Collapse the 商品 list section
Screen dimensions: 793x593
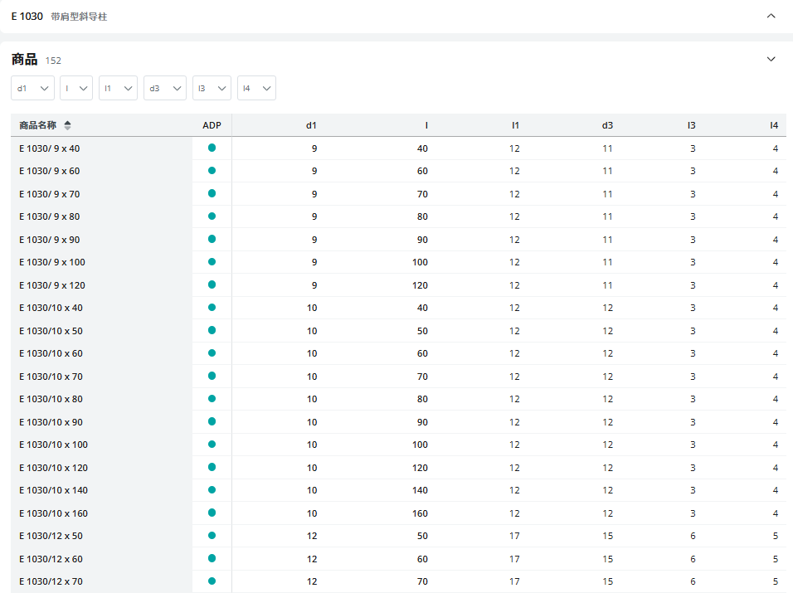coord(771,59)
